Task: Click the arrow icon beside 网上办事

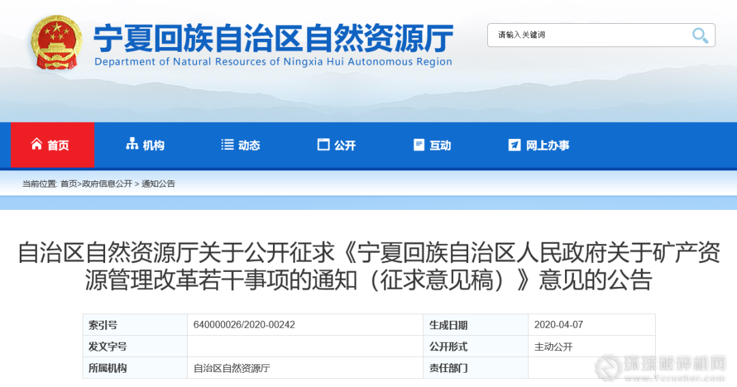Action: pyautogui.click(x=515, y=144)
